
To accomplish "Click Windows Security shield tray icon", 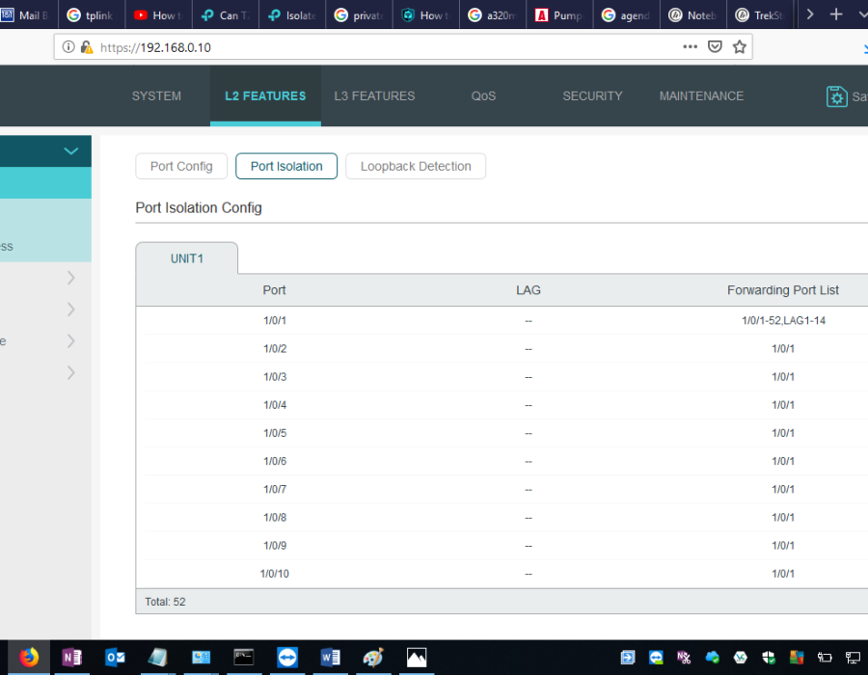I will click(x=769, y=658).
